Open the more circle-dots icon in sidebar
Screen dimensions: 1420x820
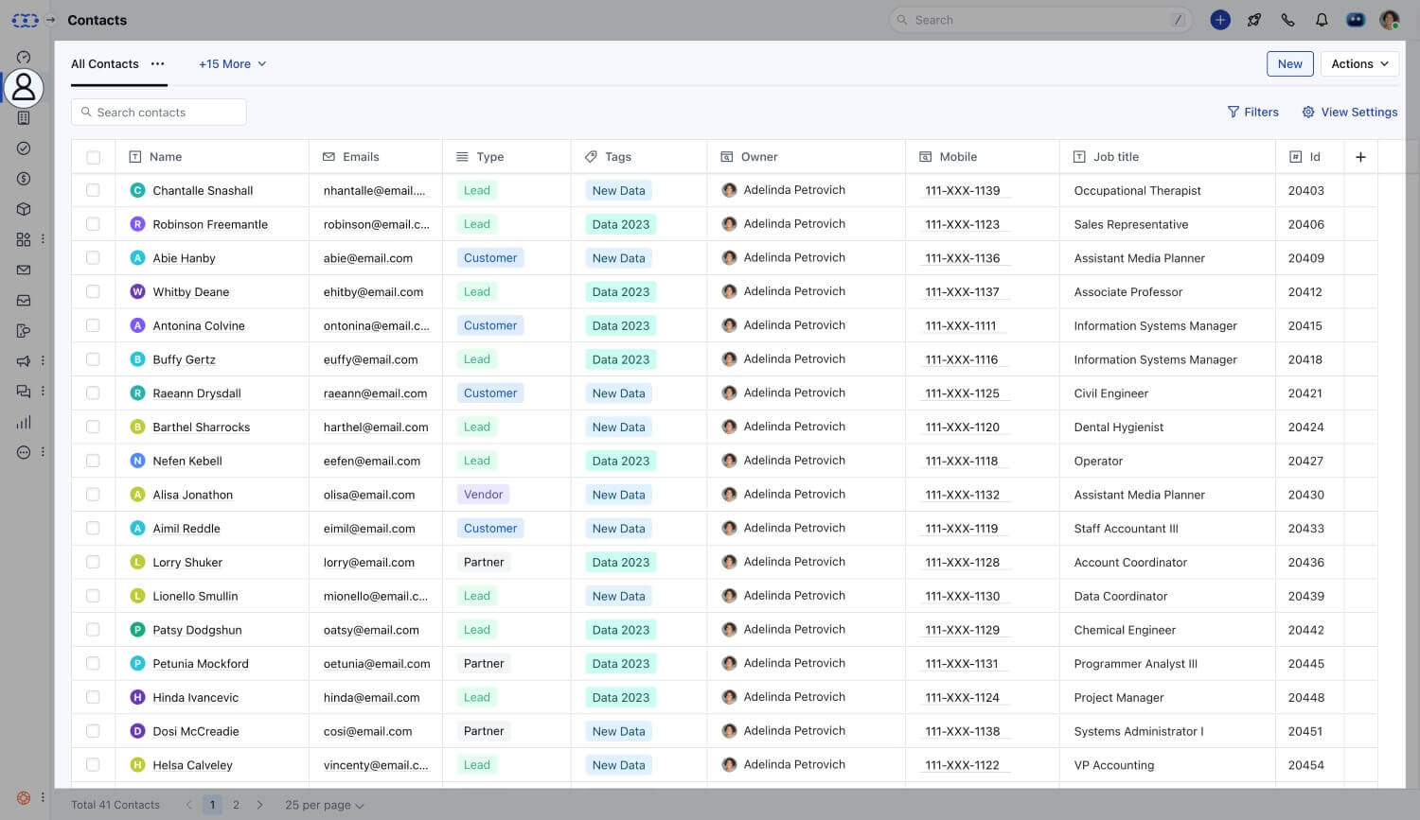[x=24, y=452]
